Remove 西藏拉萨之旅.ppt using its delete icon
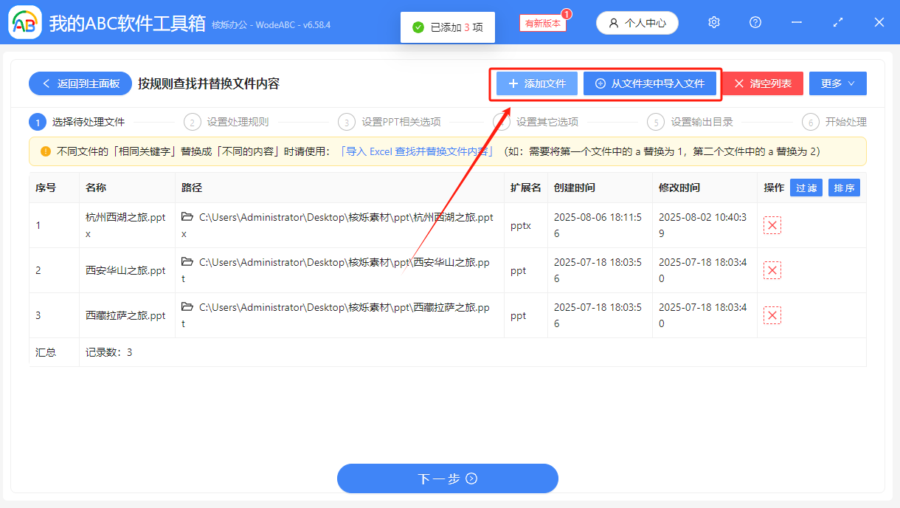900x508 pixels. coord(772,315)
